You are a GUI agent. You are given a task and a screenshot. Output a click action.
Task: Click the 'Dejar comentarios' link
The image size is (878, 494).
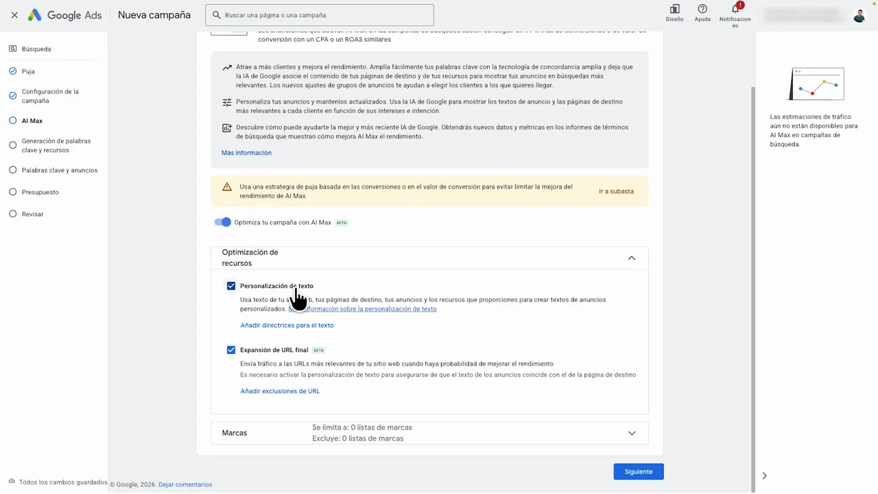[185, 484]
